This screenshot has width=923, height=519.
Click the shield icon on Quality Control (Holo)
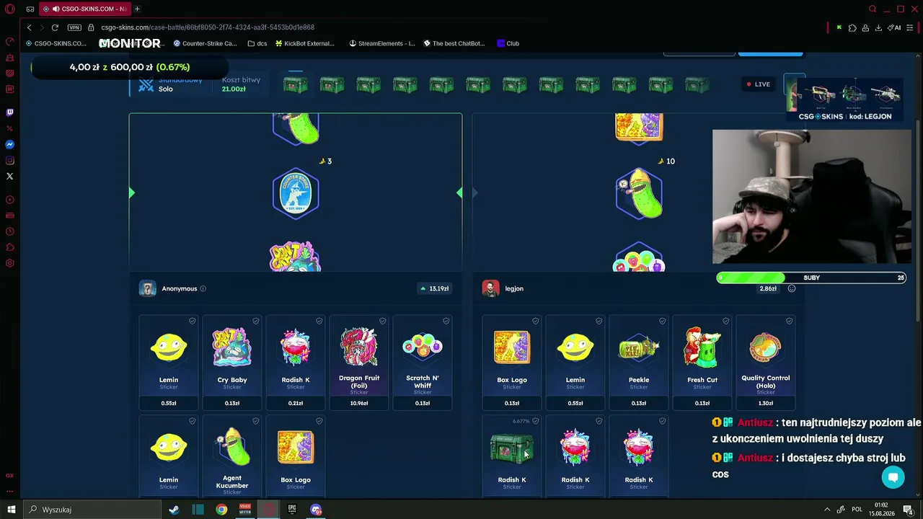point(789,321)
